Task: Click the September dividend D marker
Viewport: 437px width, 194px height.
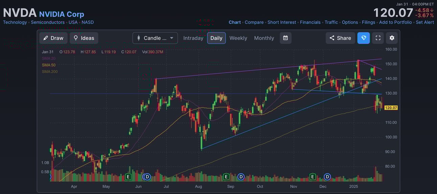Action: point(241,176)
